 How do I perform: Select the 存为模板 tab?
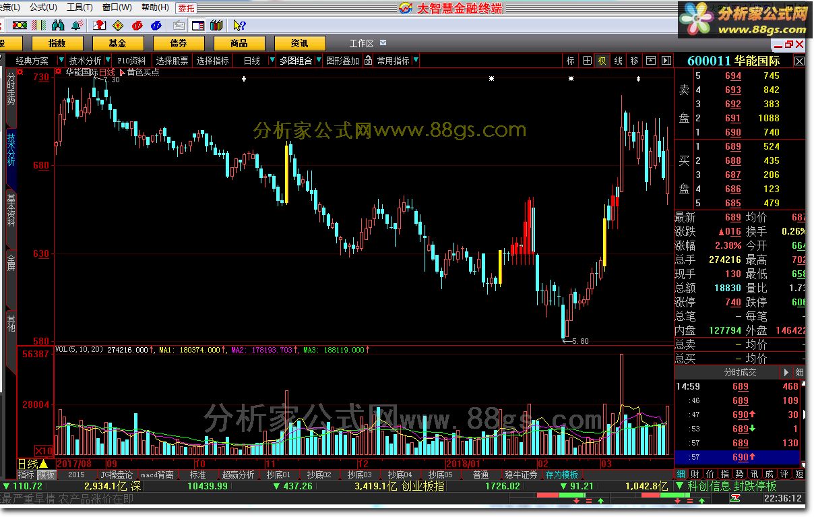[x=562, y=475]
